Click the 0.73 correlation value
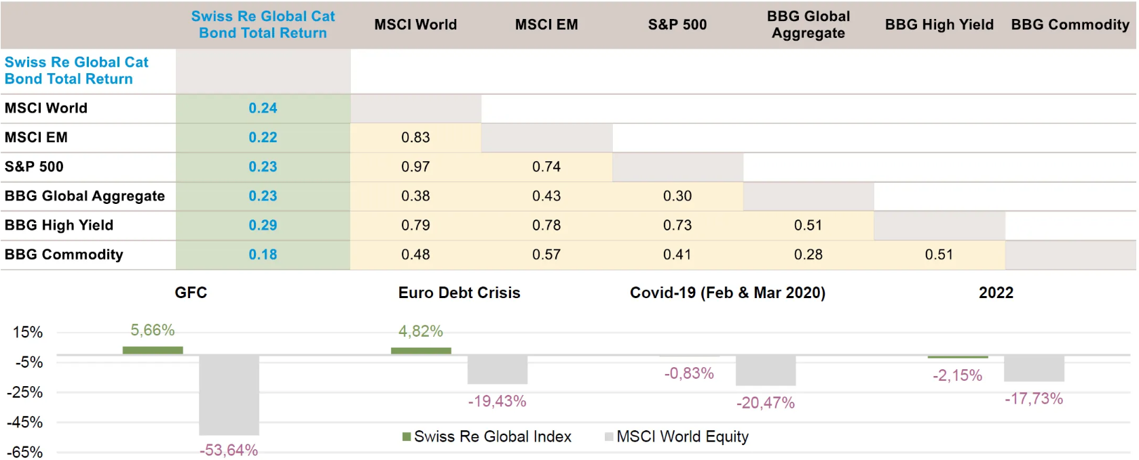Viewport: 1139px width, 460px height. [677, 225]
